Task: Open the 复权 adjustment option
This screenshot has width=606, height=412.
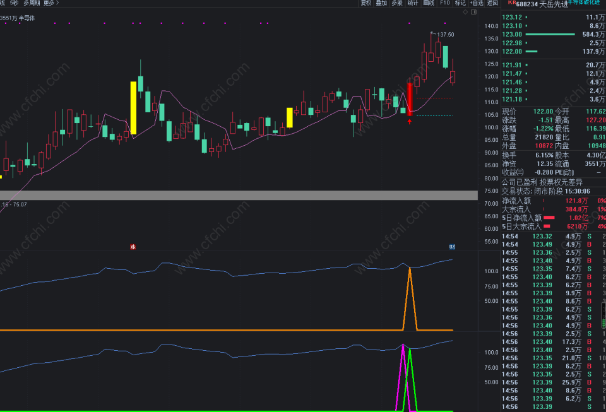Action: pyautogui.click(x=366, y=3)
